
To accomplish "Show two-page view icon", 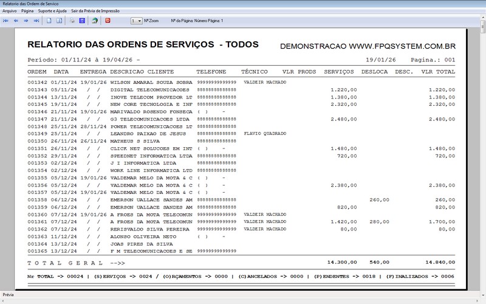I will [x=59, y=21].
